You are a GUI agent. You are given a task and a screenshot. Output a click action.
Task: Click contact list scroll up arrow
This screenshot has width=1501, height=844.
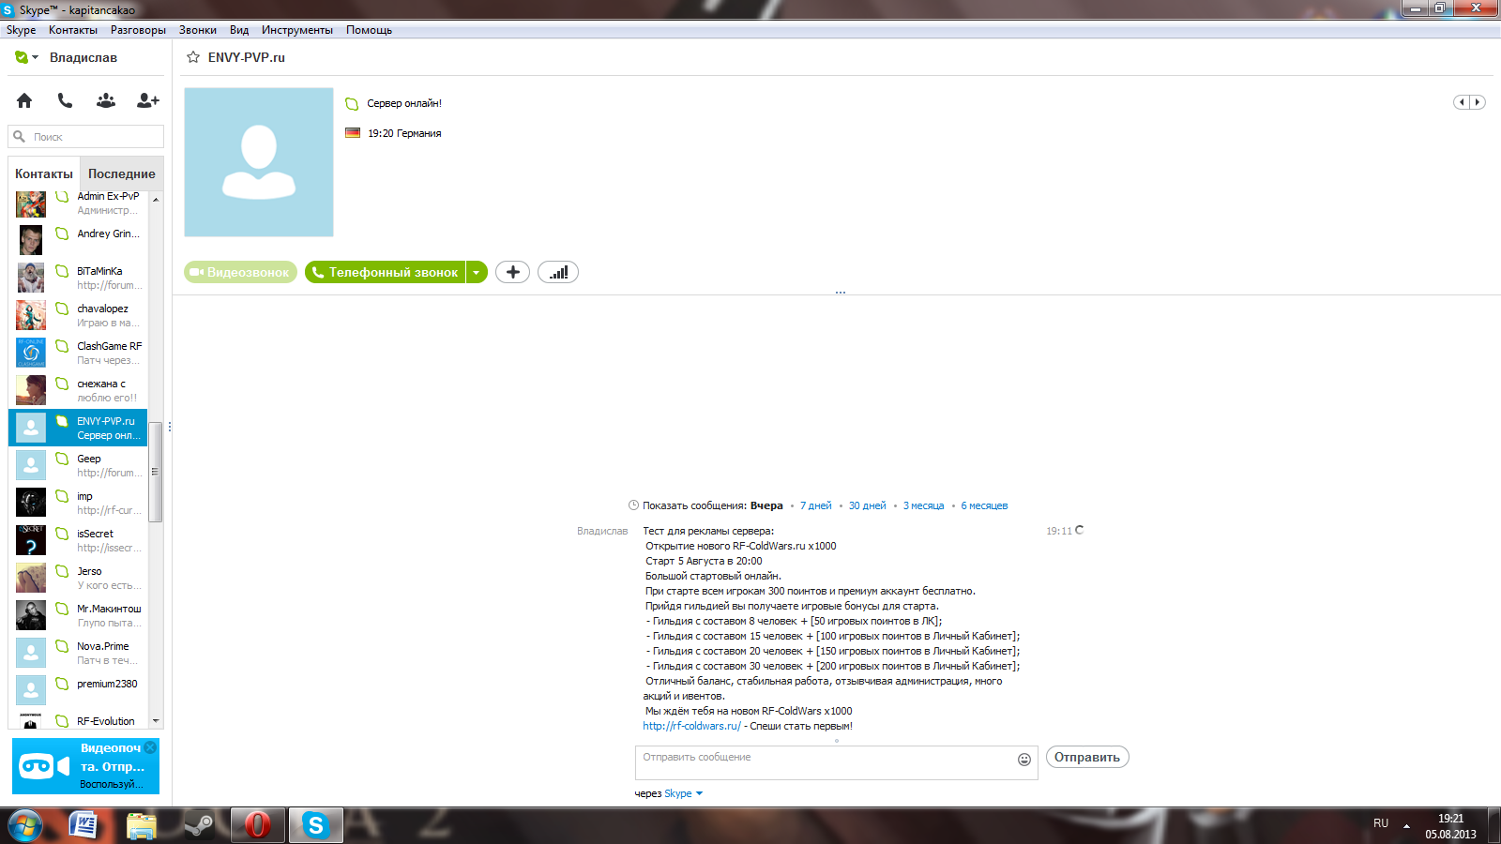pyautogui.click(x=156, y=199)
